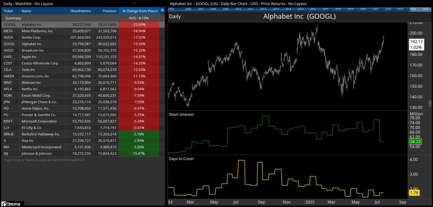
Task: Click the 192.17 last price label
Action: pyautogui.click(x=417, y=41)
